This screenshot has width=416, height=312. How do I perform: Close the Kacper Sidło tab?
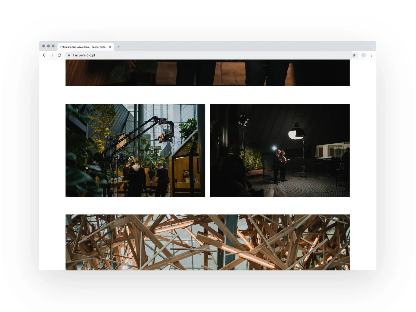(110, 47)
